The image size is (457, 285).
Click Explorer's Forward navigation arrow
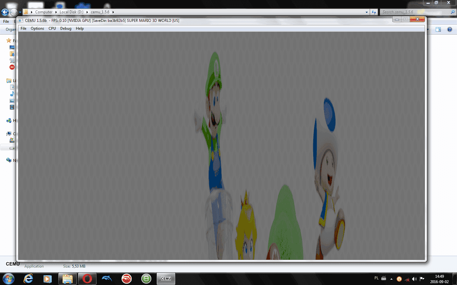[14, 12]
